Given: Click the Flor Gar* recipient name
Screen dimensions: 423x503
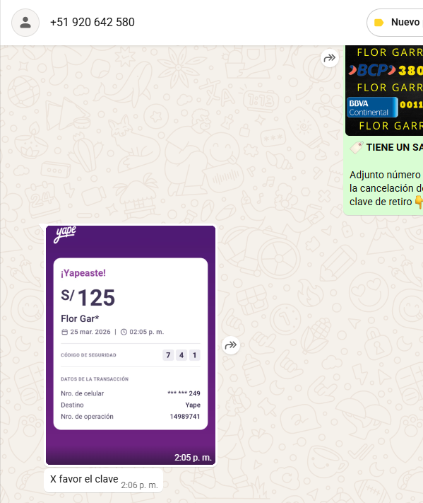Looking at the screenshot, I should pos(80,318).
